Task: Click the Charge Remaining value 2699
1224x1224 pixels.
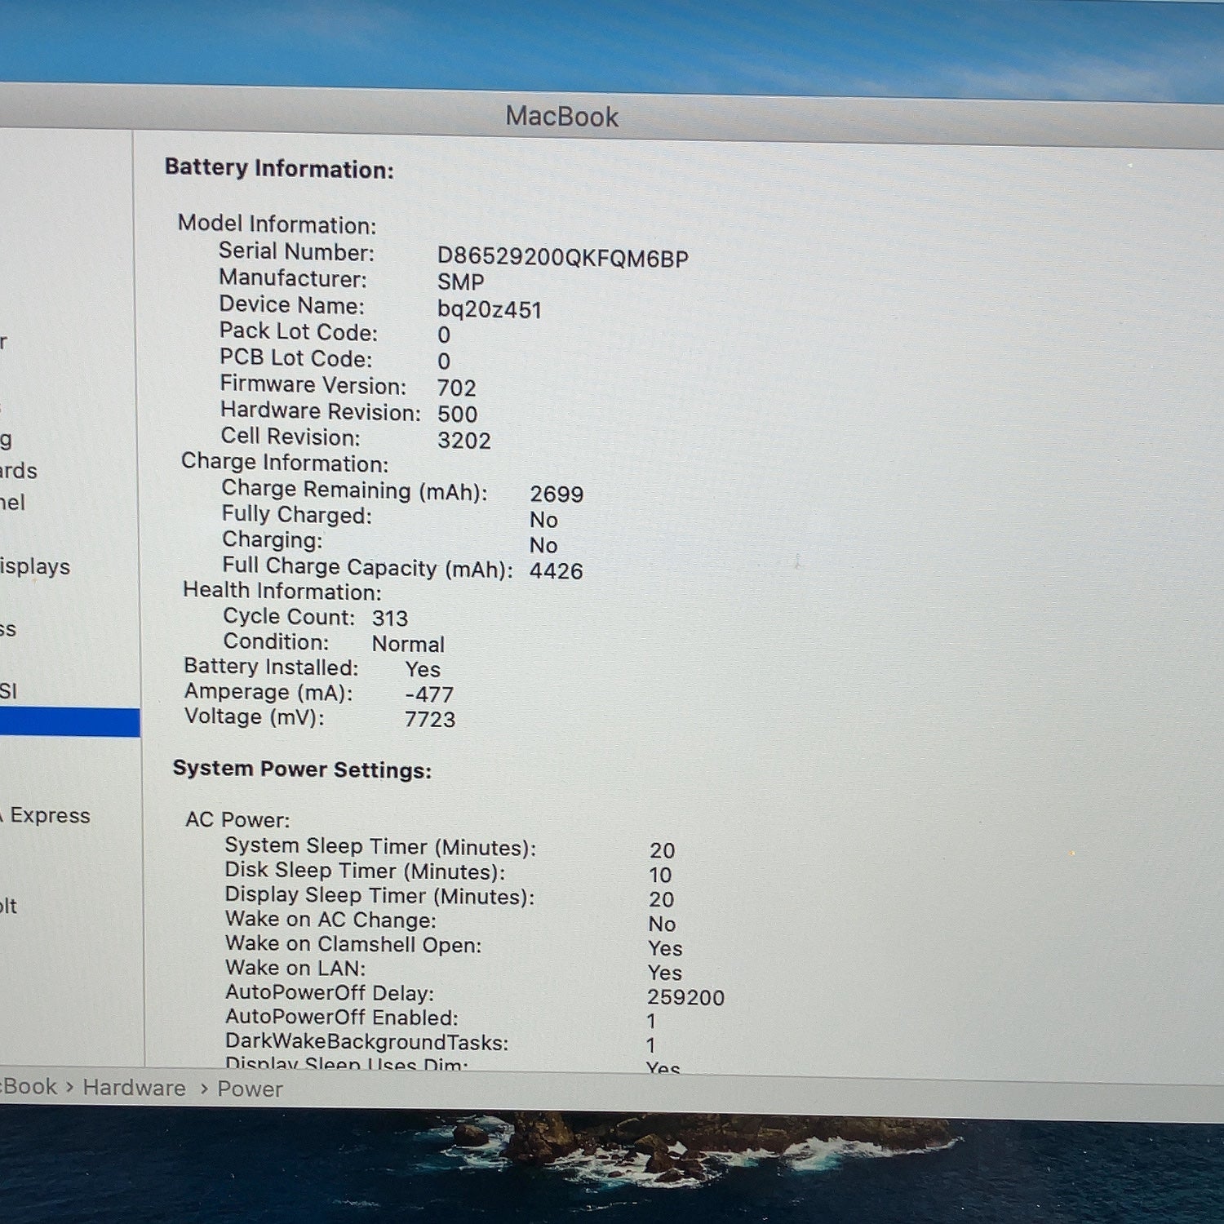Action: coord(557,494)
